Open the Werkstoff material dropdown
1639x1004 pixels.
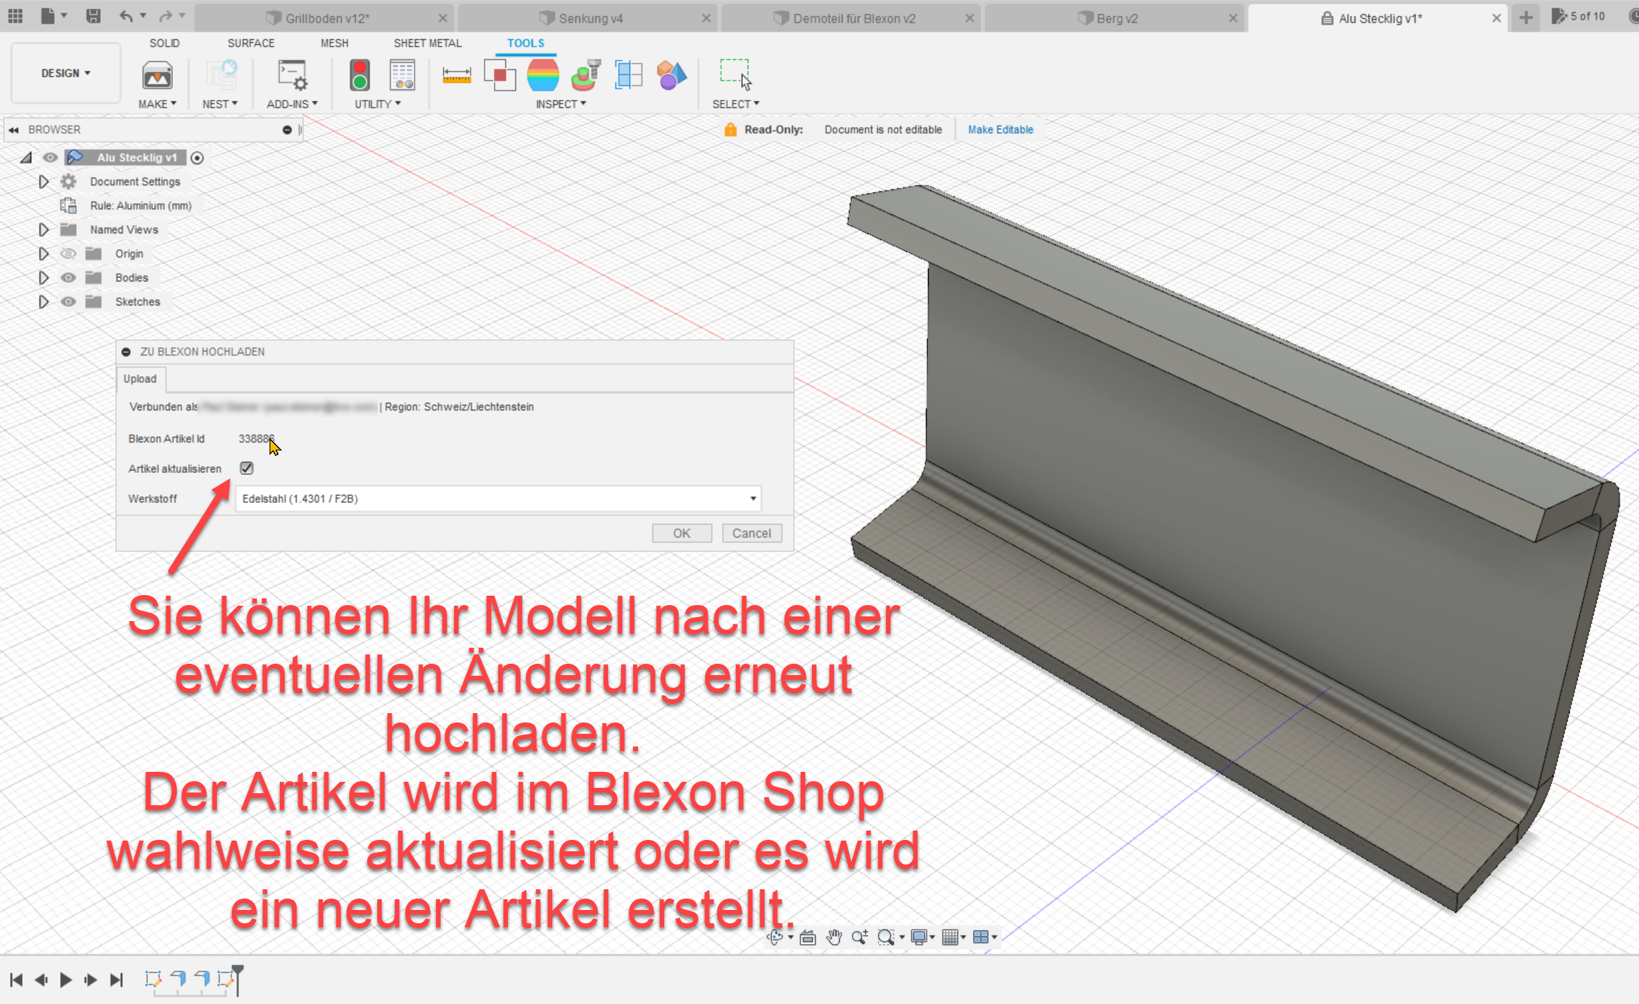click(x=752, y=498)
